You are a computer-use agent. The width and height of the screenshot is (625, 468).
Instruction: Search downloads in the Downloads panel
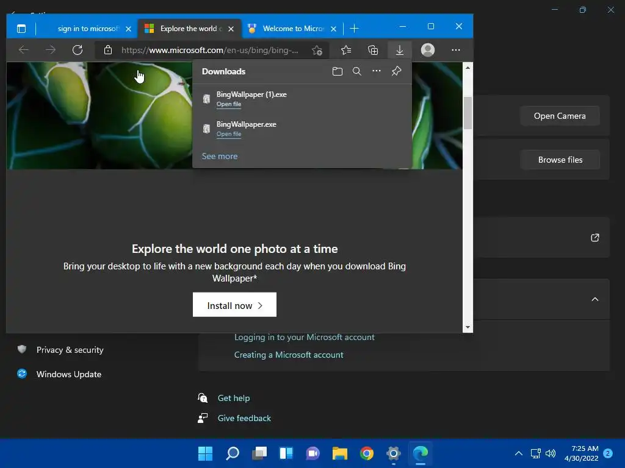(x=356, y=71)
